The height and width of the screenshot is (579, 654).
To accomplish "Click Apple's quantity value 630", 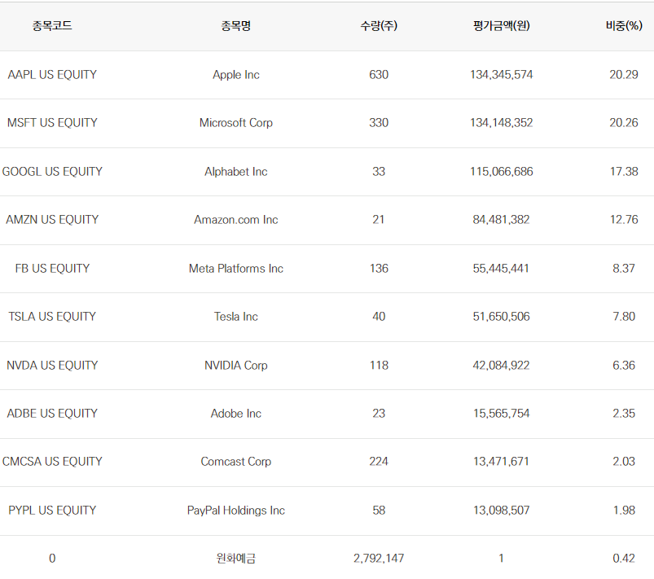I will click(x=379, y=75).
